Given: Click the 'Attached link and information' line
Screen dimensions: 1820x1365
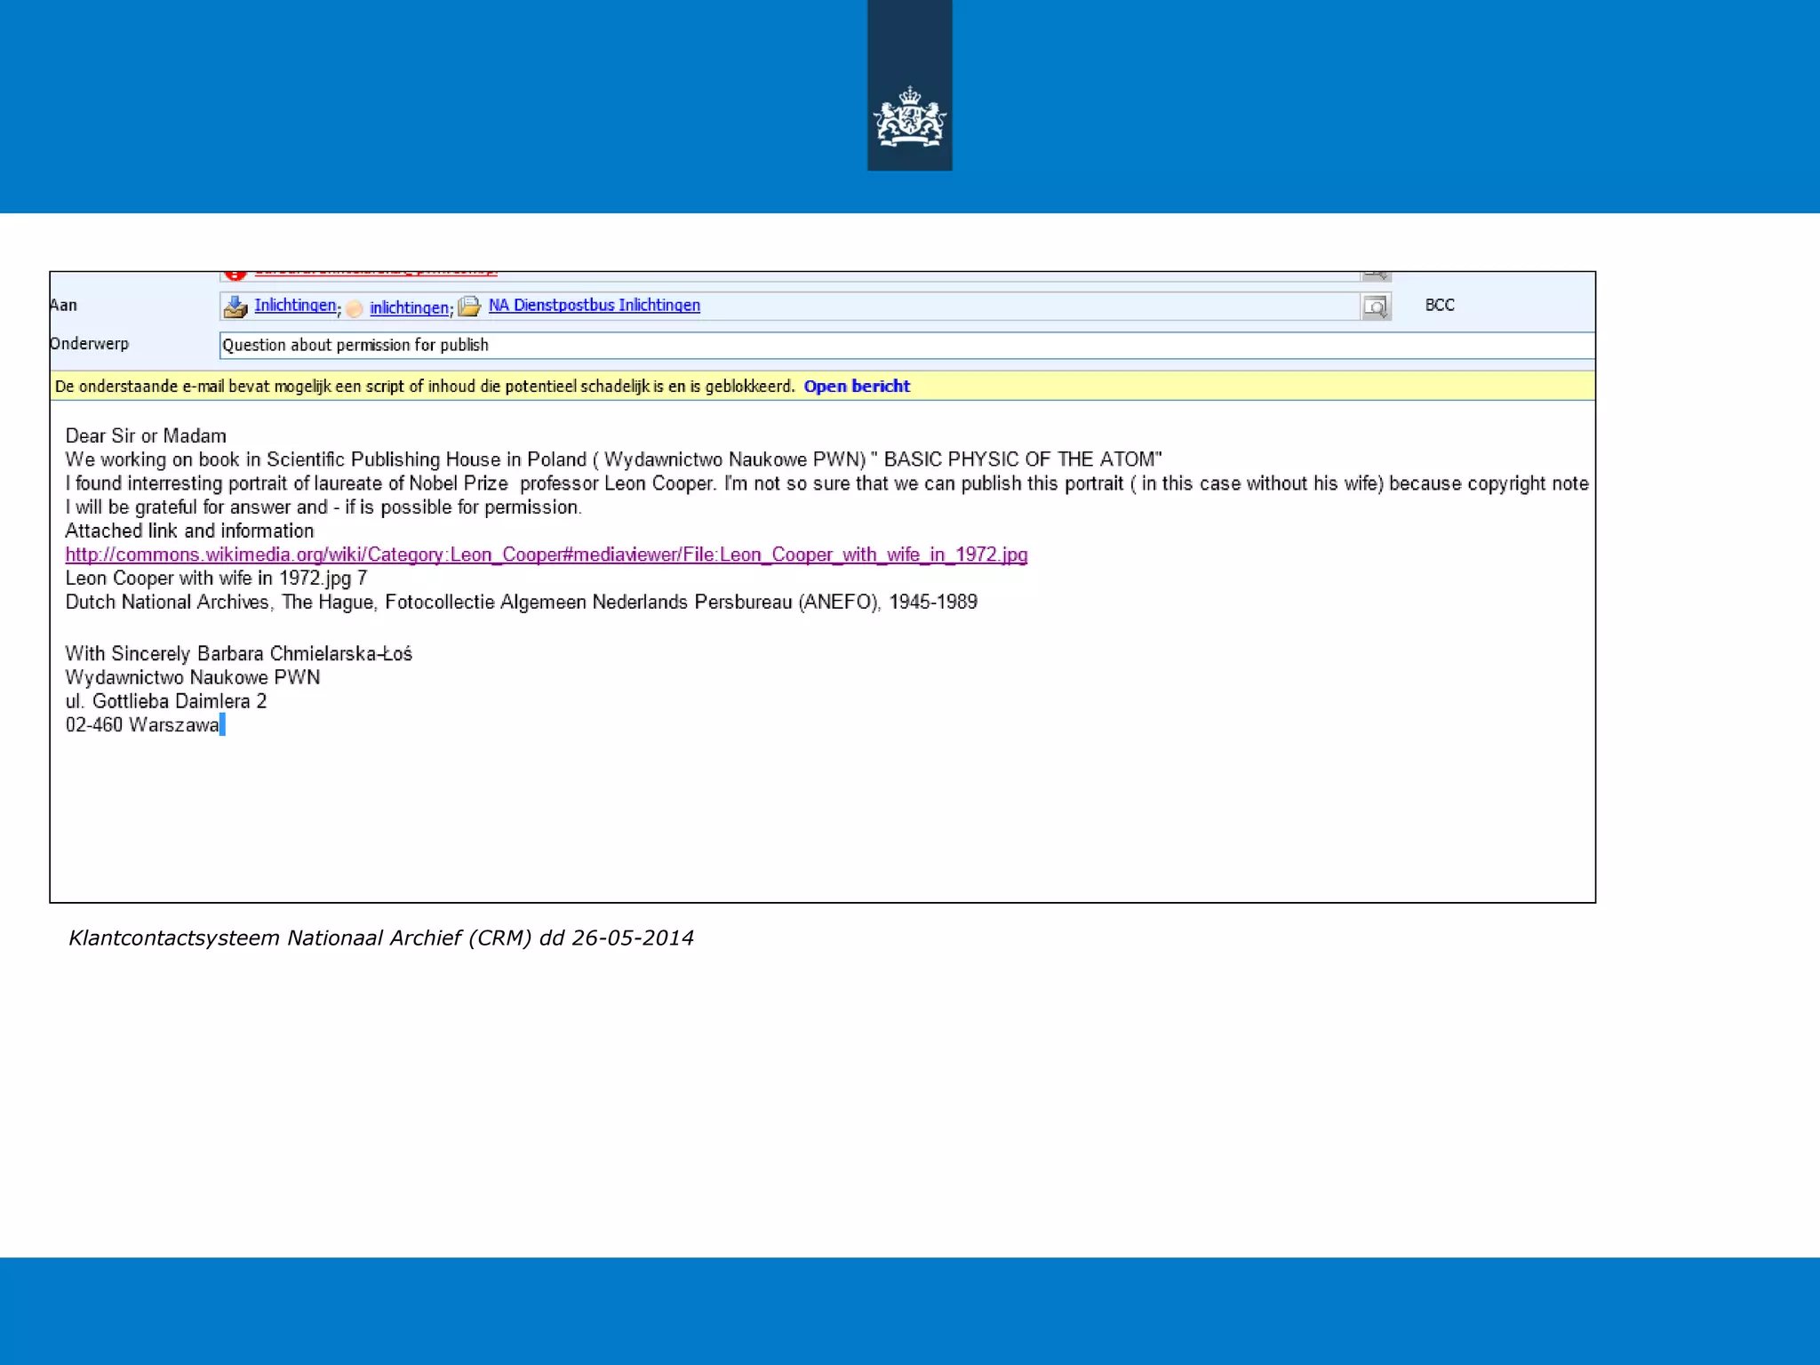Looking at the screenshot, I should click(189, 531).
